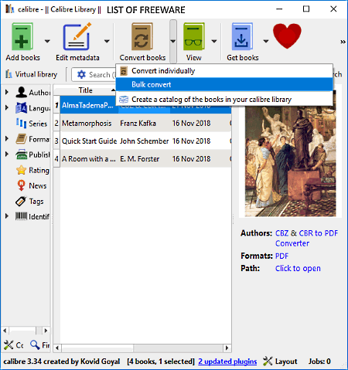This screenshot has width=348, height=370.
Task: Click the search gear icon
Action: [x=81, y=75]
